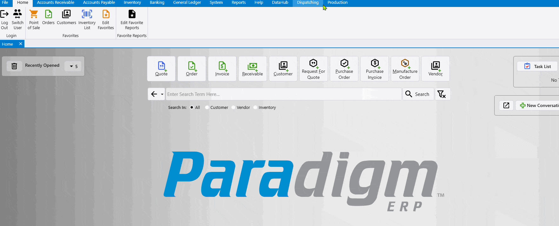Switch to the DataHub tab
559x226 pixels.
point(280,3)
